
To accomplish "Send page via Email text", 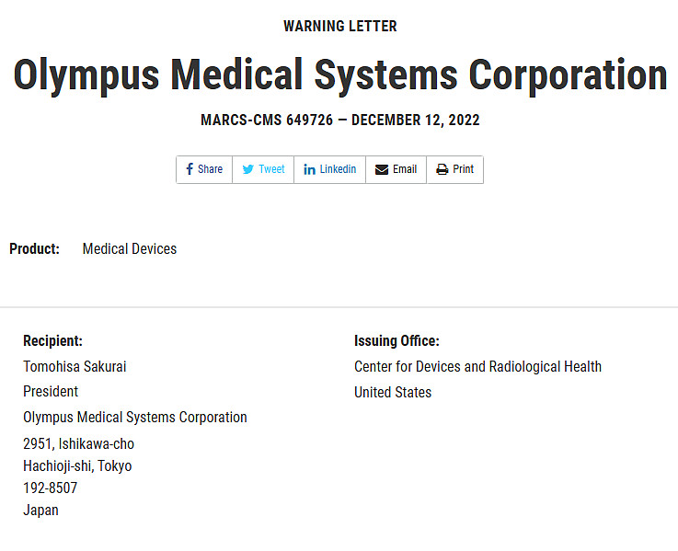I will (405, 169).
